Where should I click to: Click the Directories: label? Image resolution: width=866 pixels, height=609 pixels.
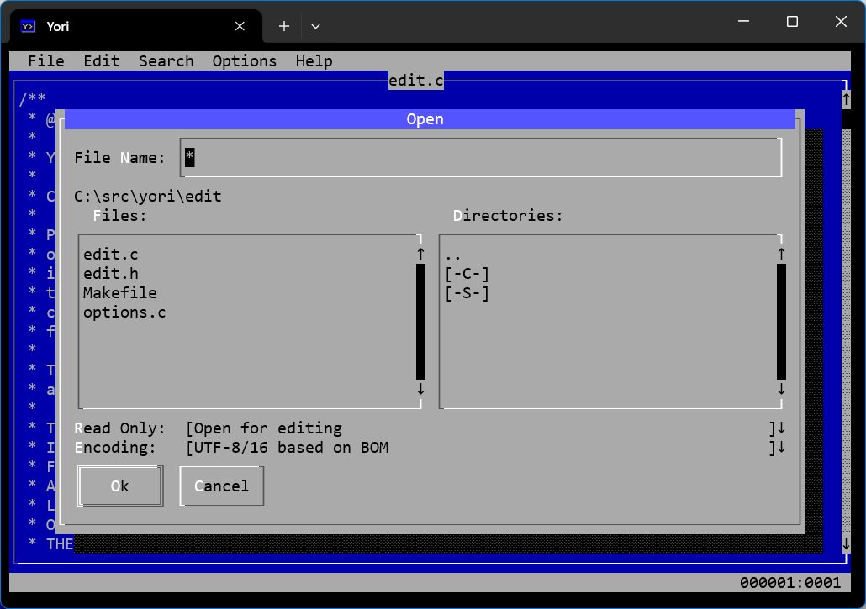click(508, 216)
